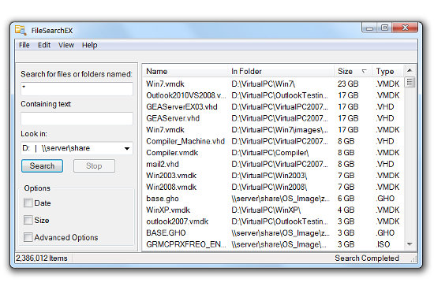Viewport: 434px width, 290px height.
Task: Select mail2.vhd in results
Action: point(273,164)
